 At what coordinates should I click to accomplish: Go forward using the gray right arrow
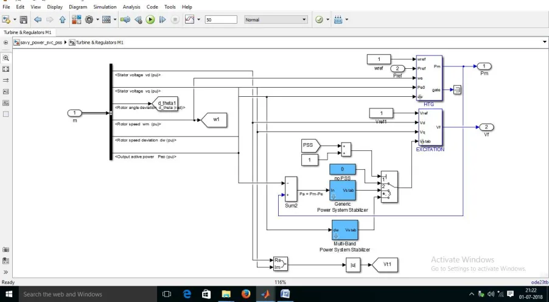tap(50, 19)
